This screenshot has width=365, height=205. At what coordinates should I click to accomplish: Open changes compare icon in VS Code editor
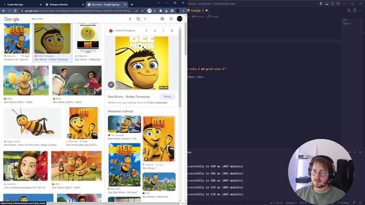pos(349,10)
